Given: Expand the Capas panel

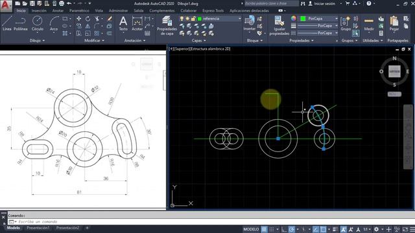Looking at the screenshot, I should pos(199,40).
